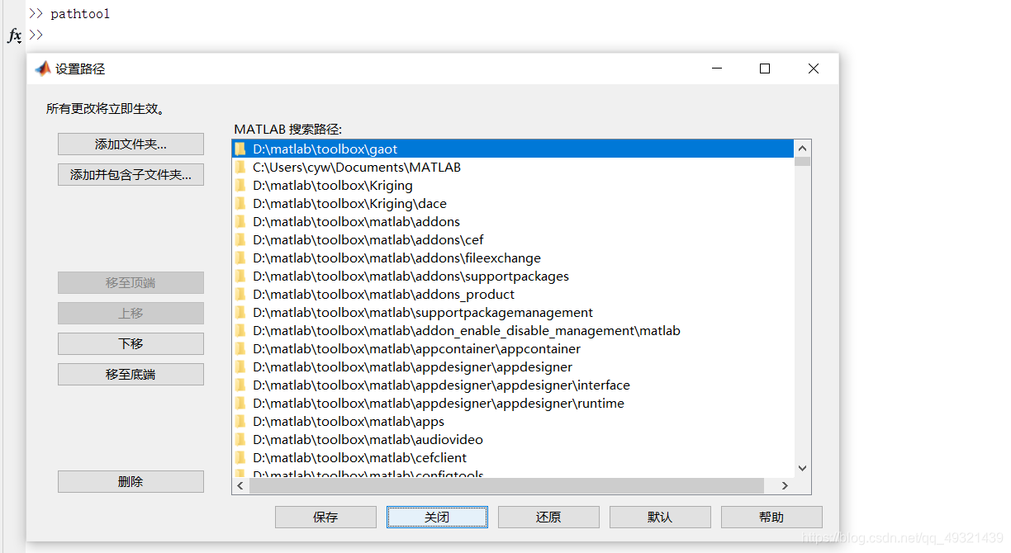1011x553 pixels.
Task: Click the down arrow of the vertical scrollbar
Action: 802,467
